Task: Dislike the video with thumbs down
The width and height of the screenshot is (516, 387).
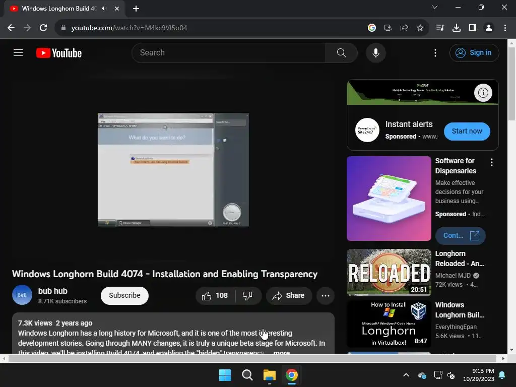Action: 248,295
